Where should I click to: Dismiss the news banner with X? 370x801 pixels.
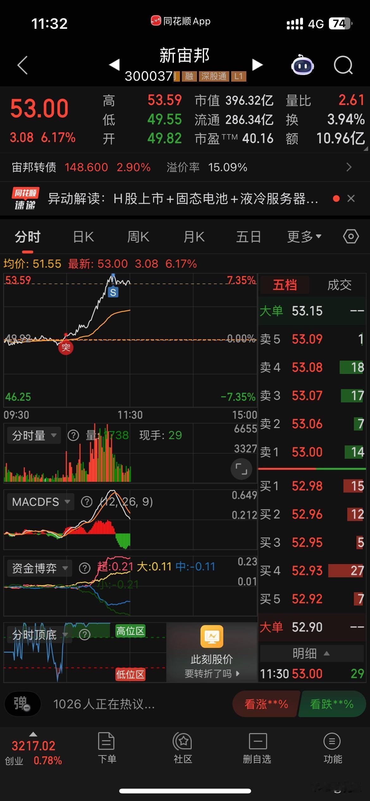point(351,199)
